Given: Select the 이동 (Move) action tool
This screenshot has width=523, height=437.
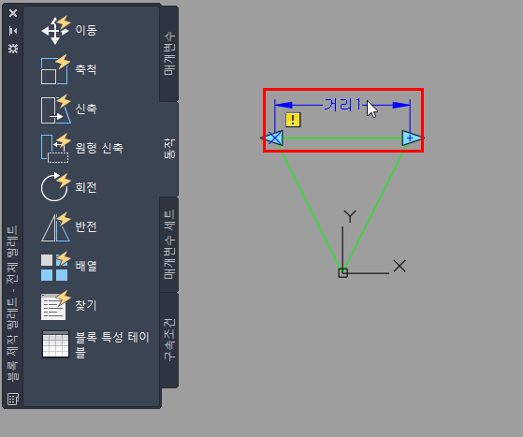Looking at the screenshot, I should pos(69,30).
